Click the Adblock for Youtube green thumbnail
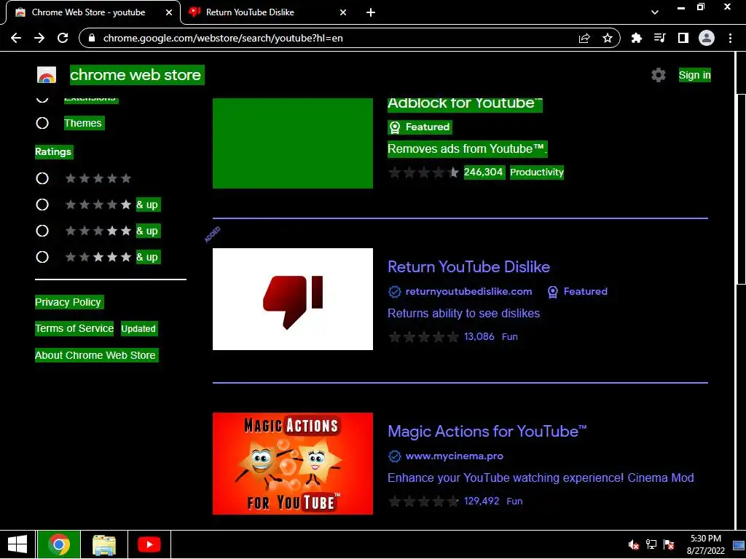Viewport: 746px width, 559px height. pyautogui.click(x=293, y=143)
